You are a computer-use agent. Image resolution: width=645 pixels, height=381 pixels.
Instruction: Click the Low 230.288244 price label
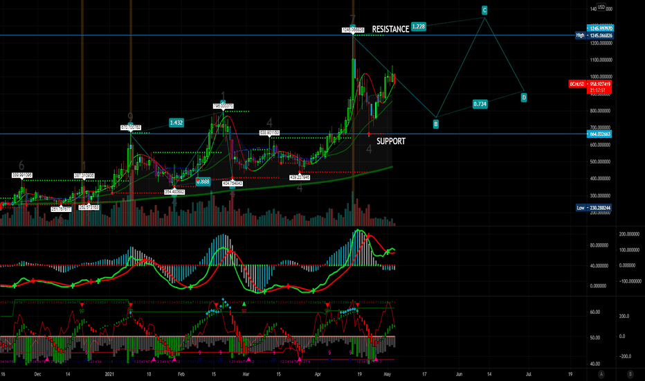594,208
